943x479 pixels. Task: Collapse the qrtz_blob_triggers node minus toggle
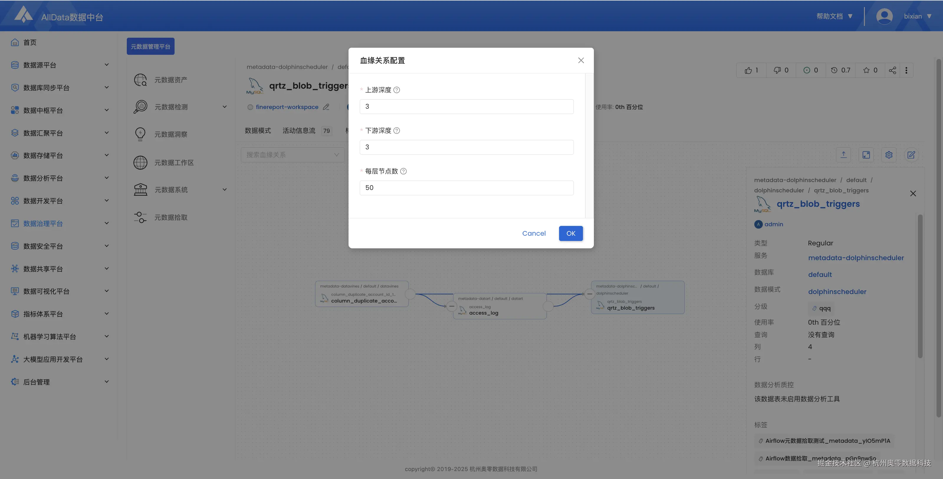click(589, 294)
